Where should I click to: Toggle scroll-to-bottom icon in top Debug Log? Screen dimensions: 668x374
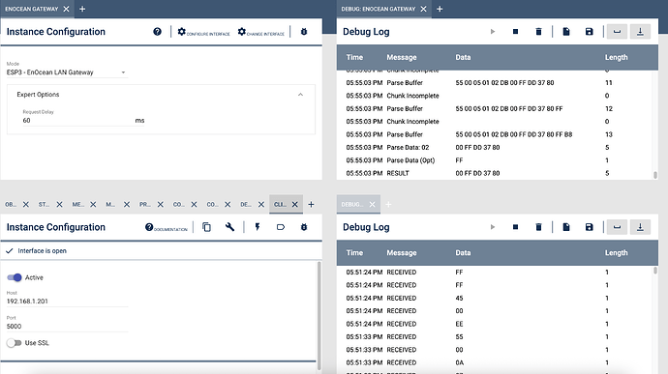(640, 32)
